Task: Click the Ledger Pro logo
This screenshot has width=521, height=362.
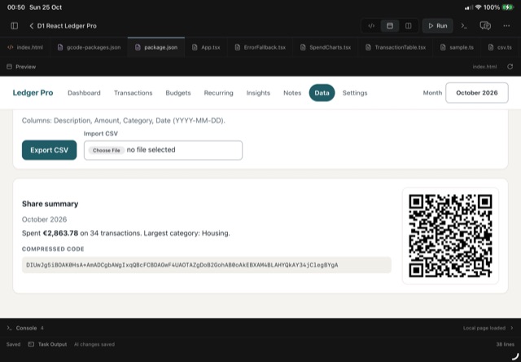Action: (33, 93)
